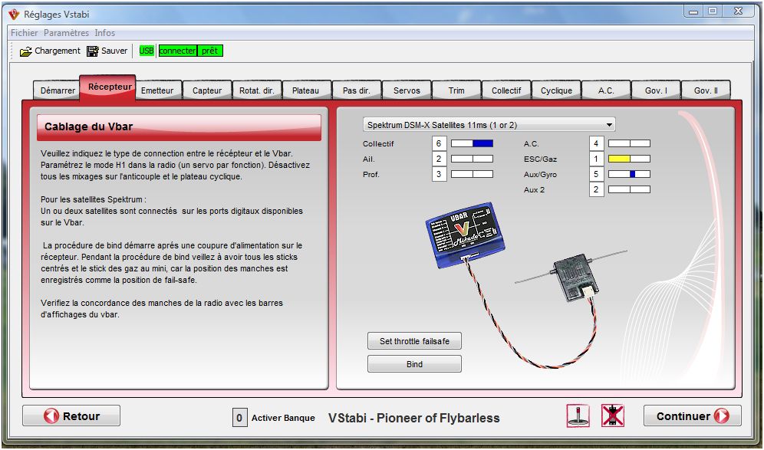Click the Continuer button
The image size is (764, 450).
[693, 416]
